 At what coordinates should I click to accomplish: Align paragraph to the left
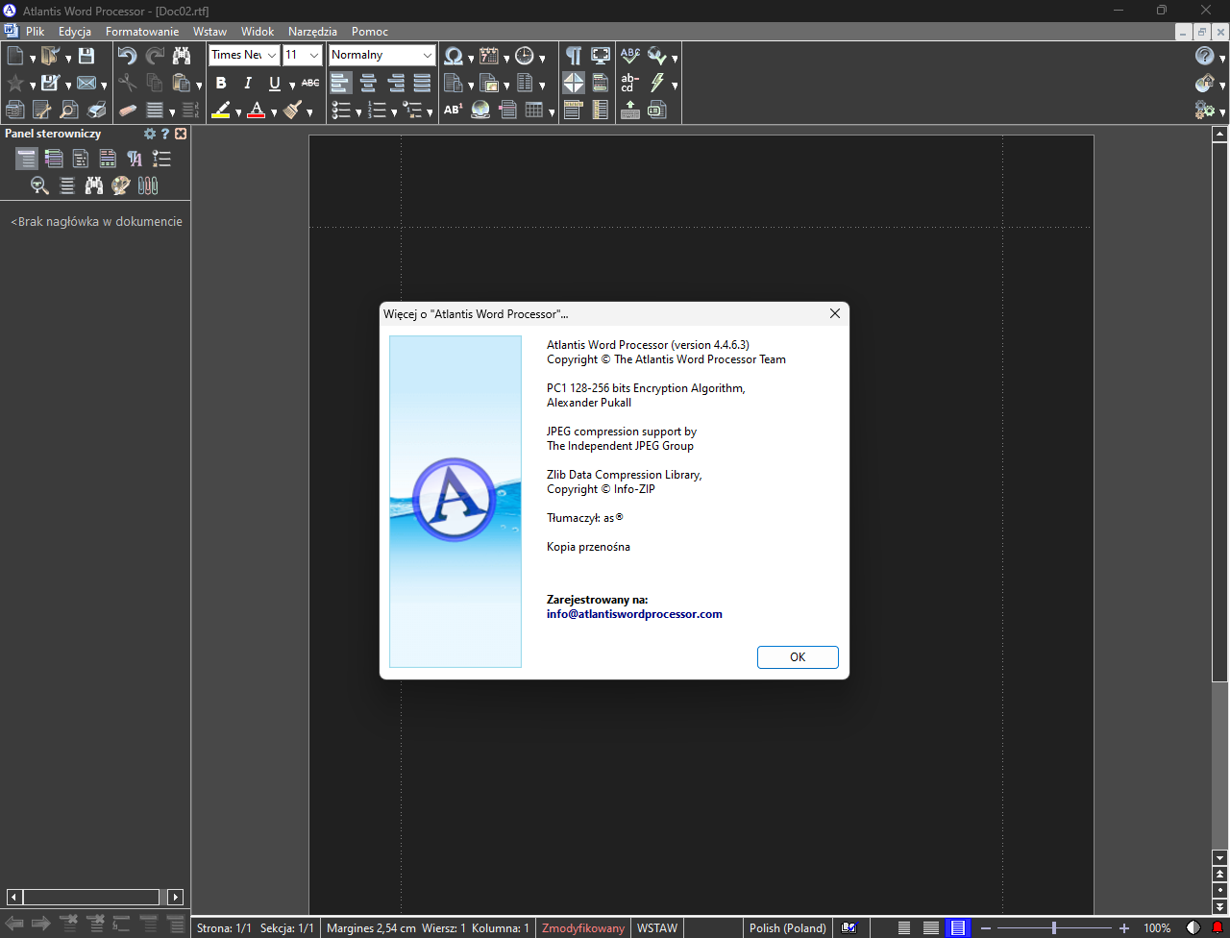point(341,83)
